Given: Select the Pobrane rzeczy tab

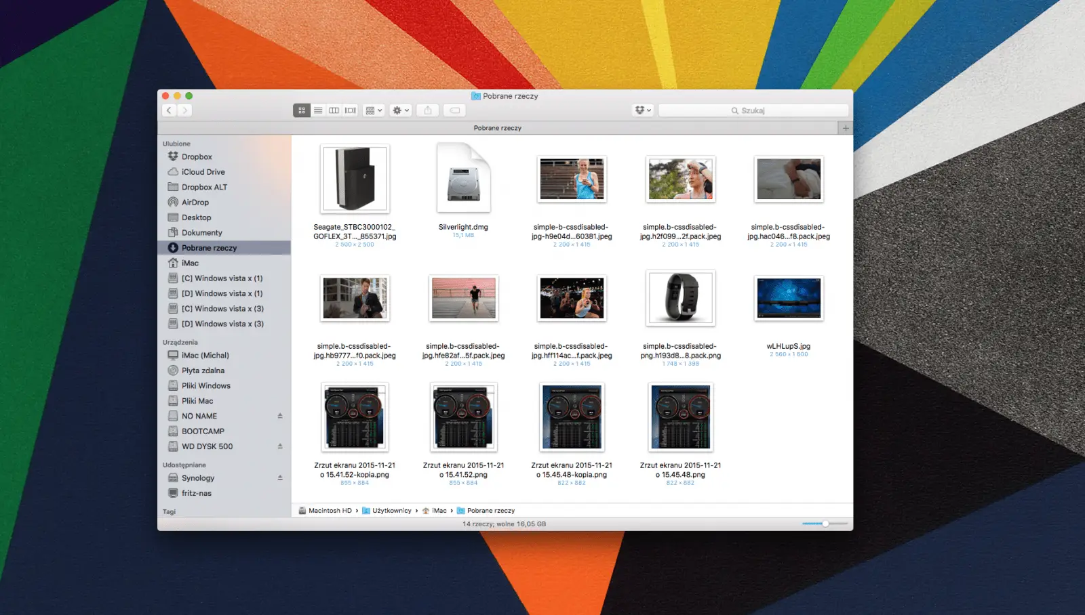Looking at the screenshot, I should 497,128.
